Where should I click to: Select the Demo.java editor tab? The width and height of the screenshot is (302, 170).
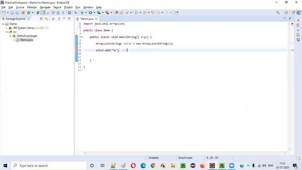coord(86,19)
